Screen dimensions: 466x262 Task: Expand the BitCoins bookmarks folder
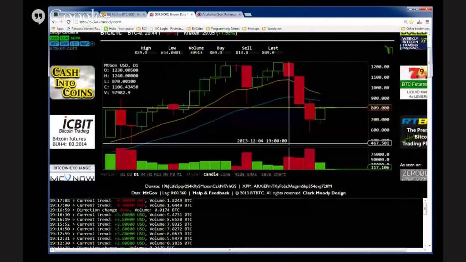coord(195,29)
